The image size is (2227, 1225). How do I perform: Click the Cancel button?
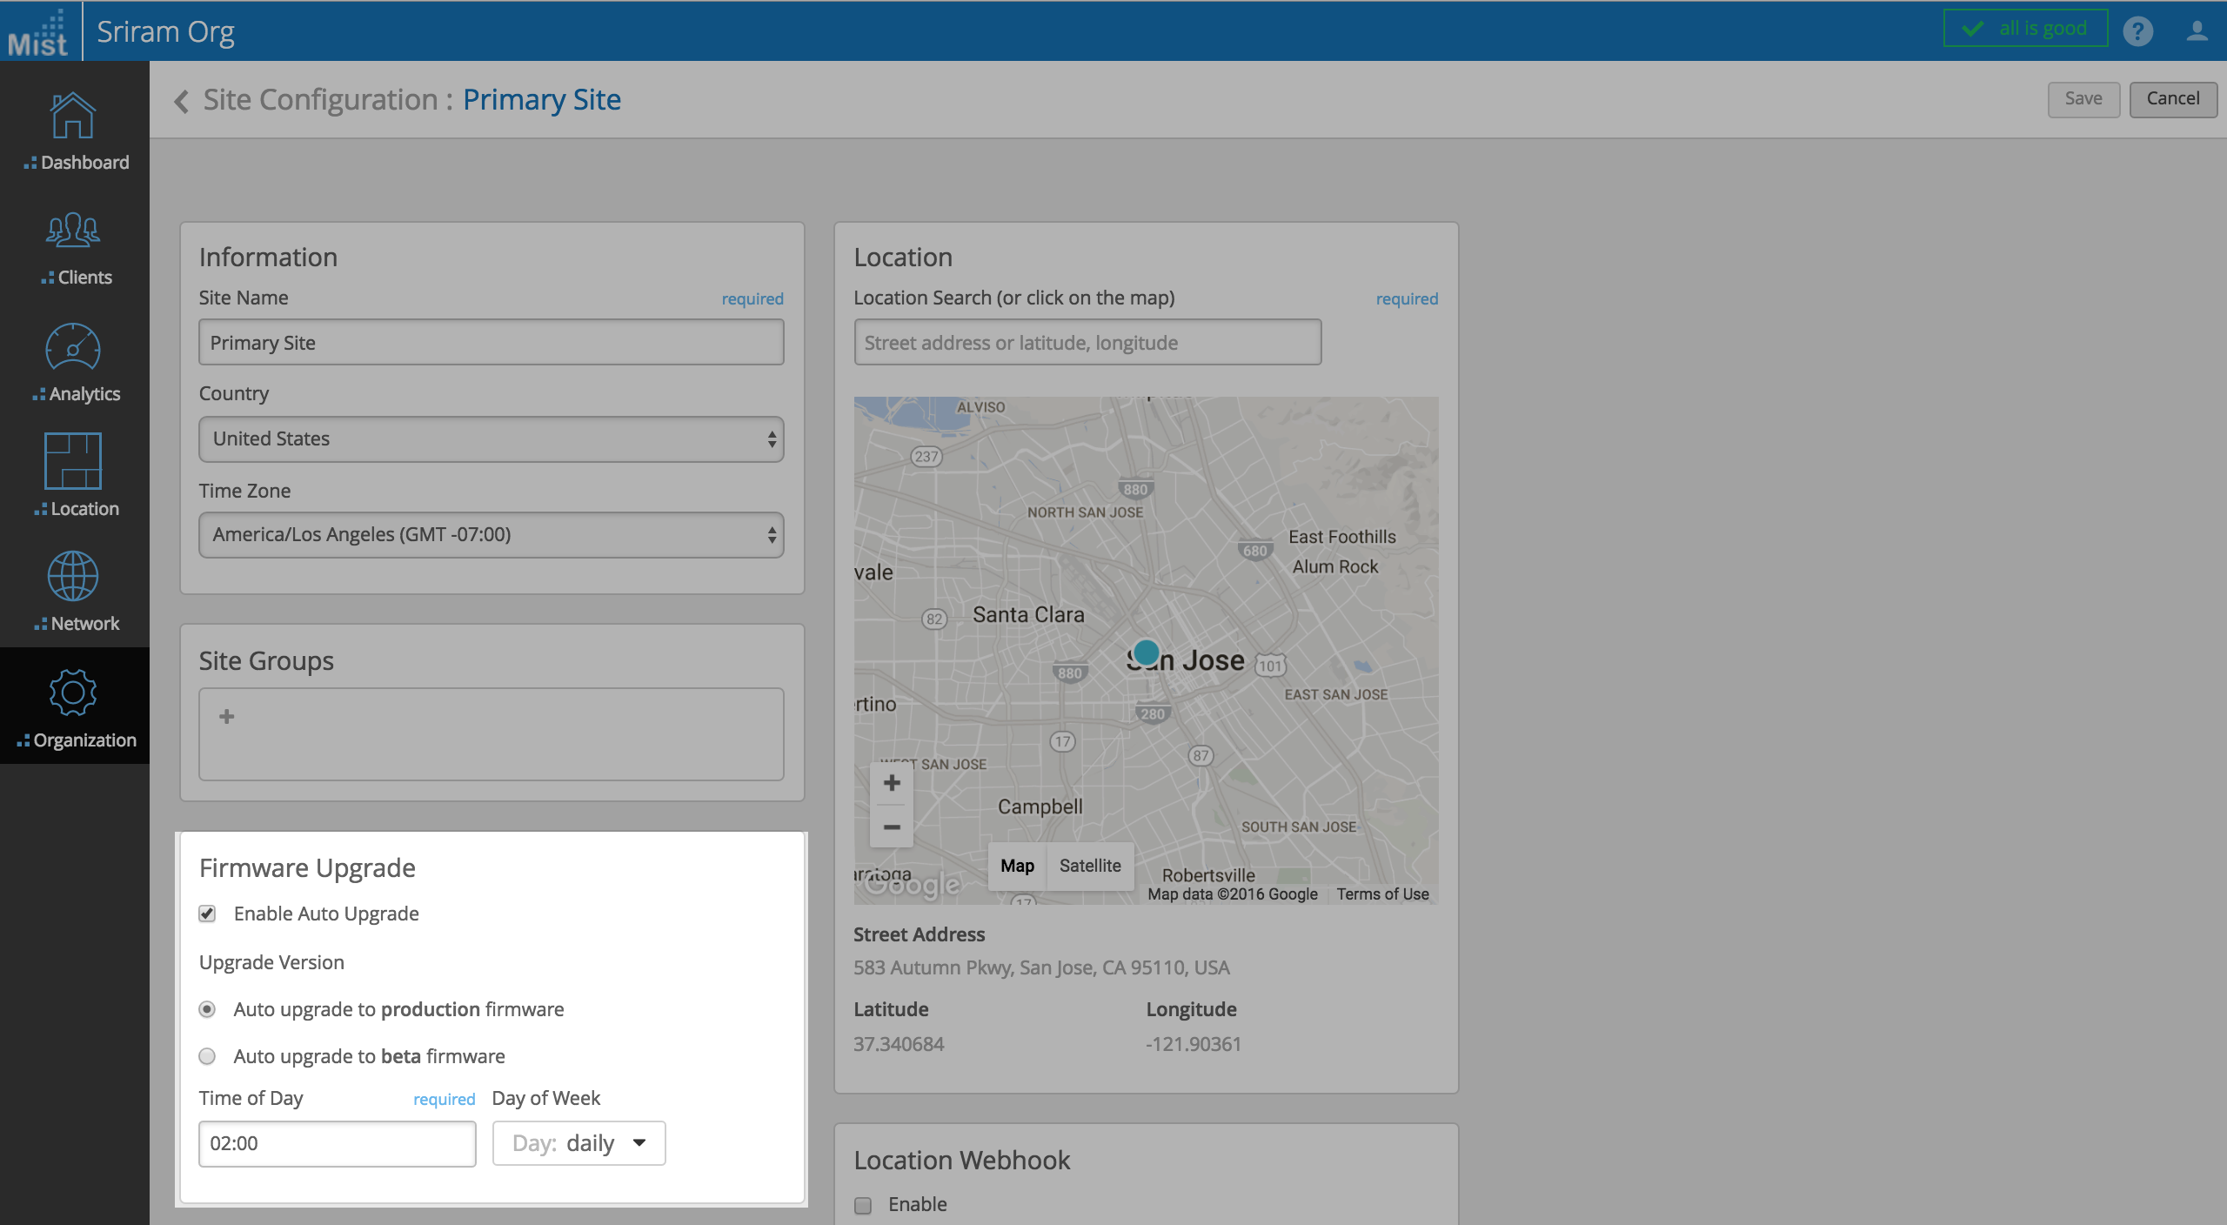click(2172, 99)
